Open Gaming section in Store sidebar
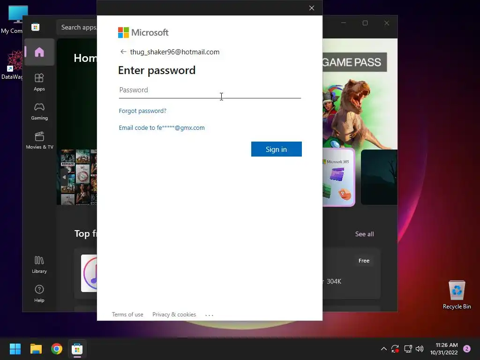480x360 pixels. pos(39,112)
